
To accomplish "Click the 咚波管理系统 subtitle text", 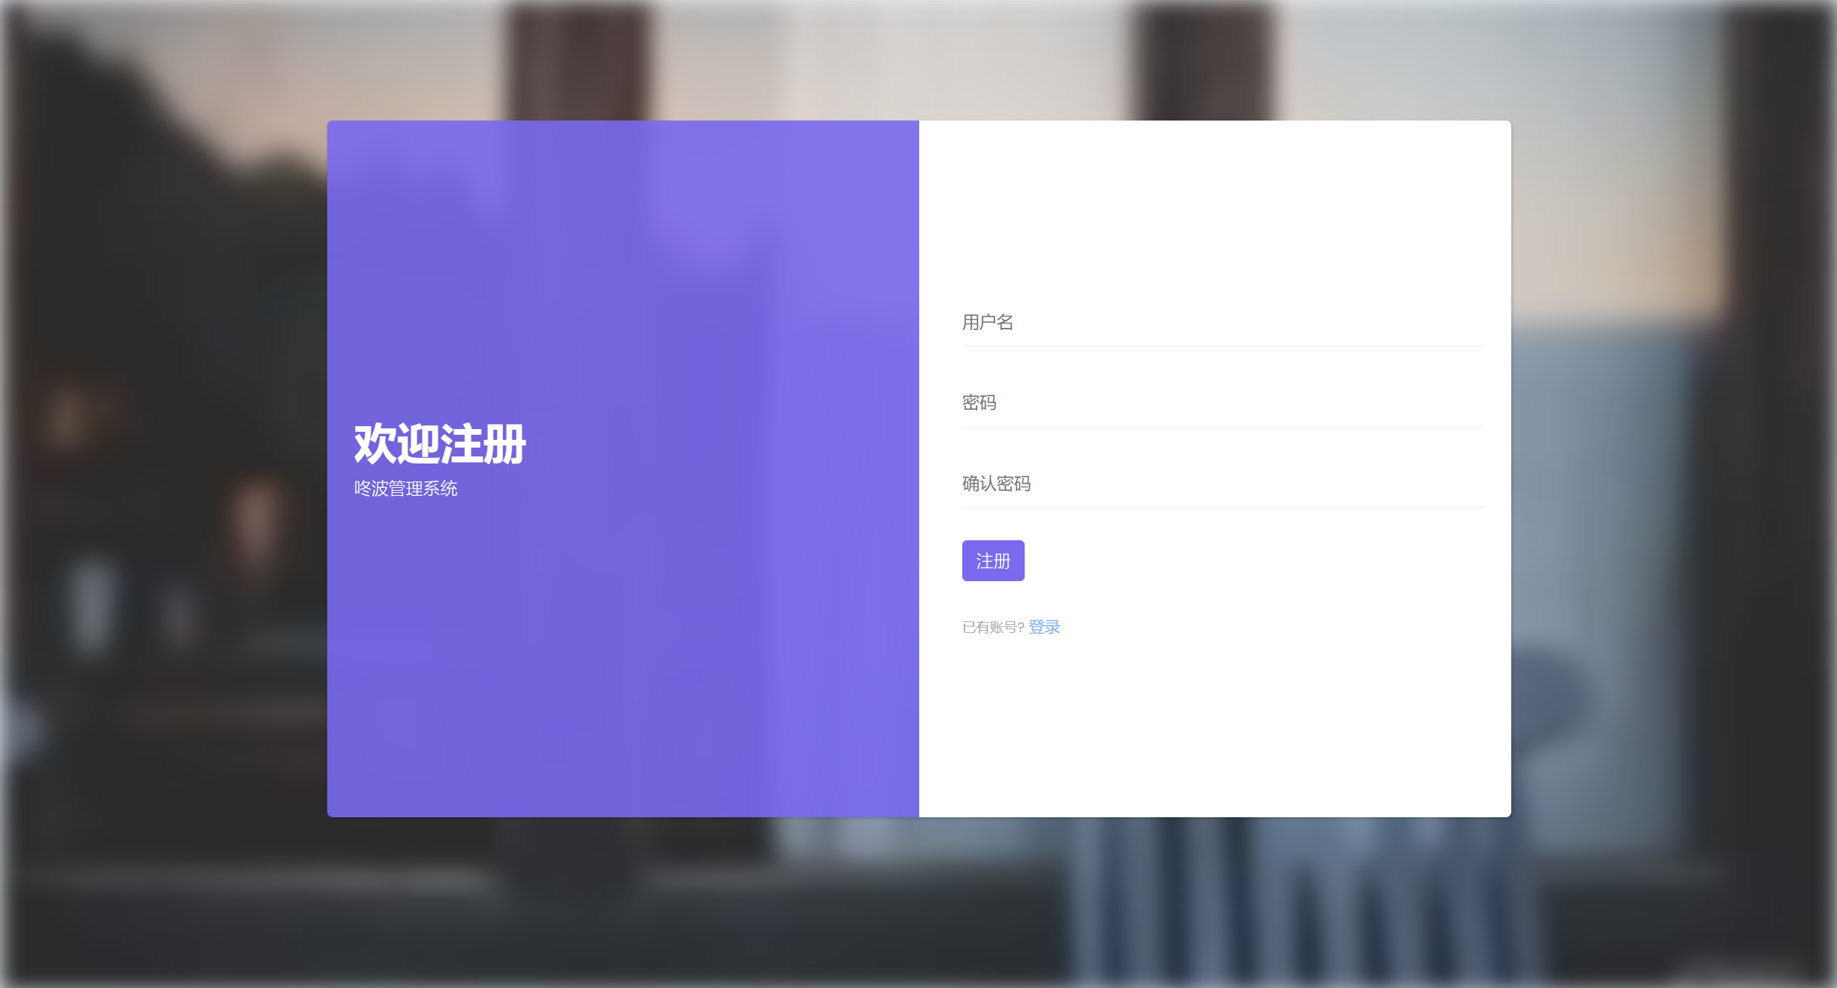I will [x=405, y=489].
